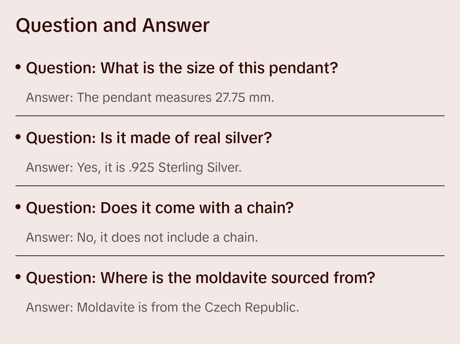The image size is (460, 344).
Task: Click the divider below the chain answer
Action: coord(230,256)
